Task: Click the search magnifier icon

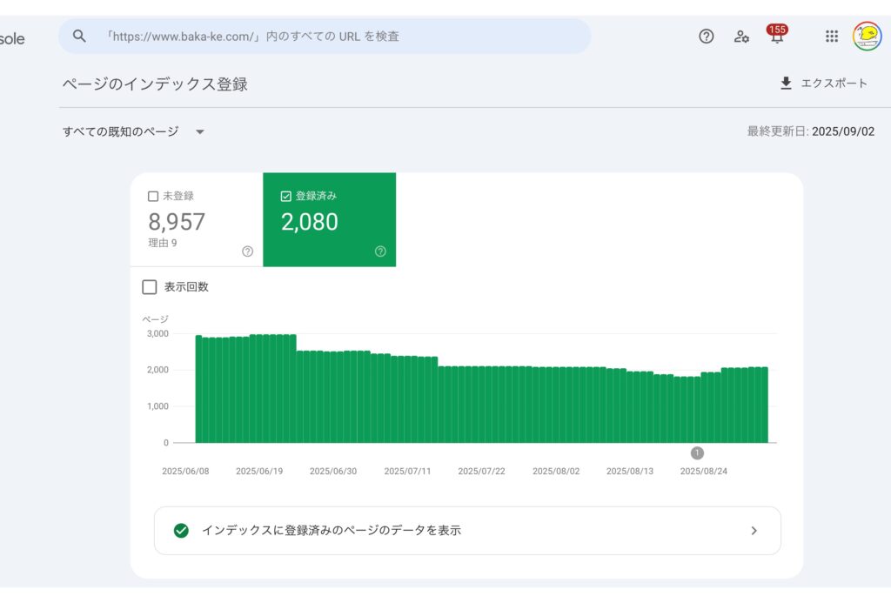Action: (80, 37)
